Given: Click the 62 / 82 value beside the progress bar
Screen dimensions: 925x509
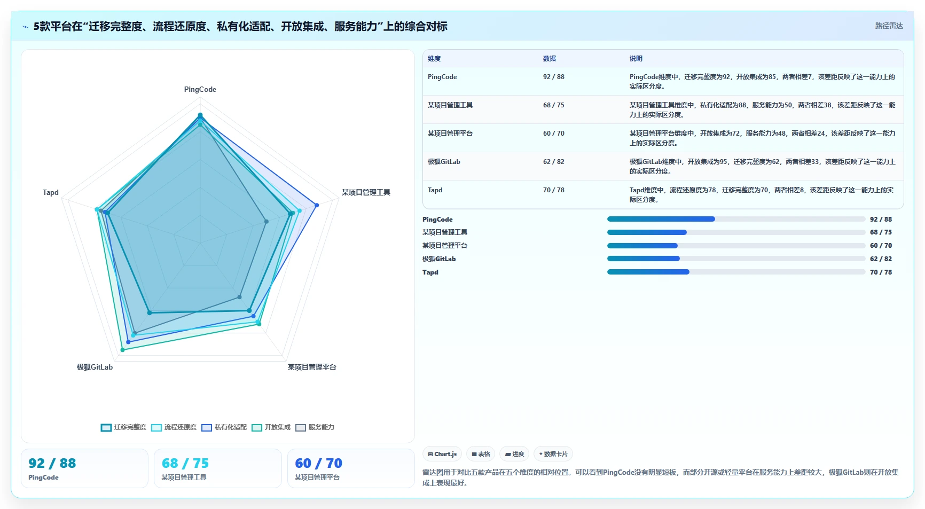Looking at the screenshot, I should coord(881,259).
